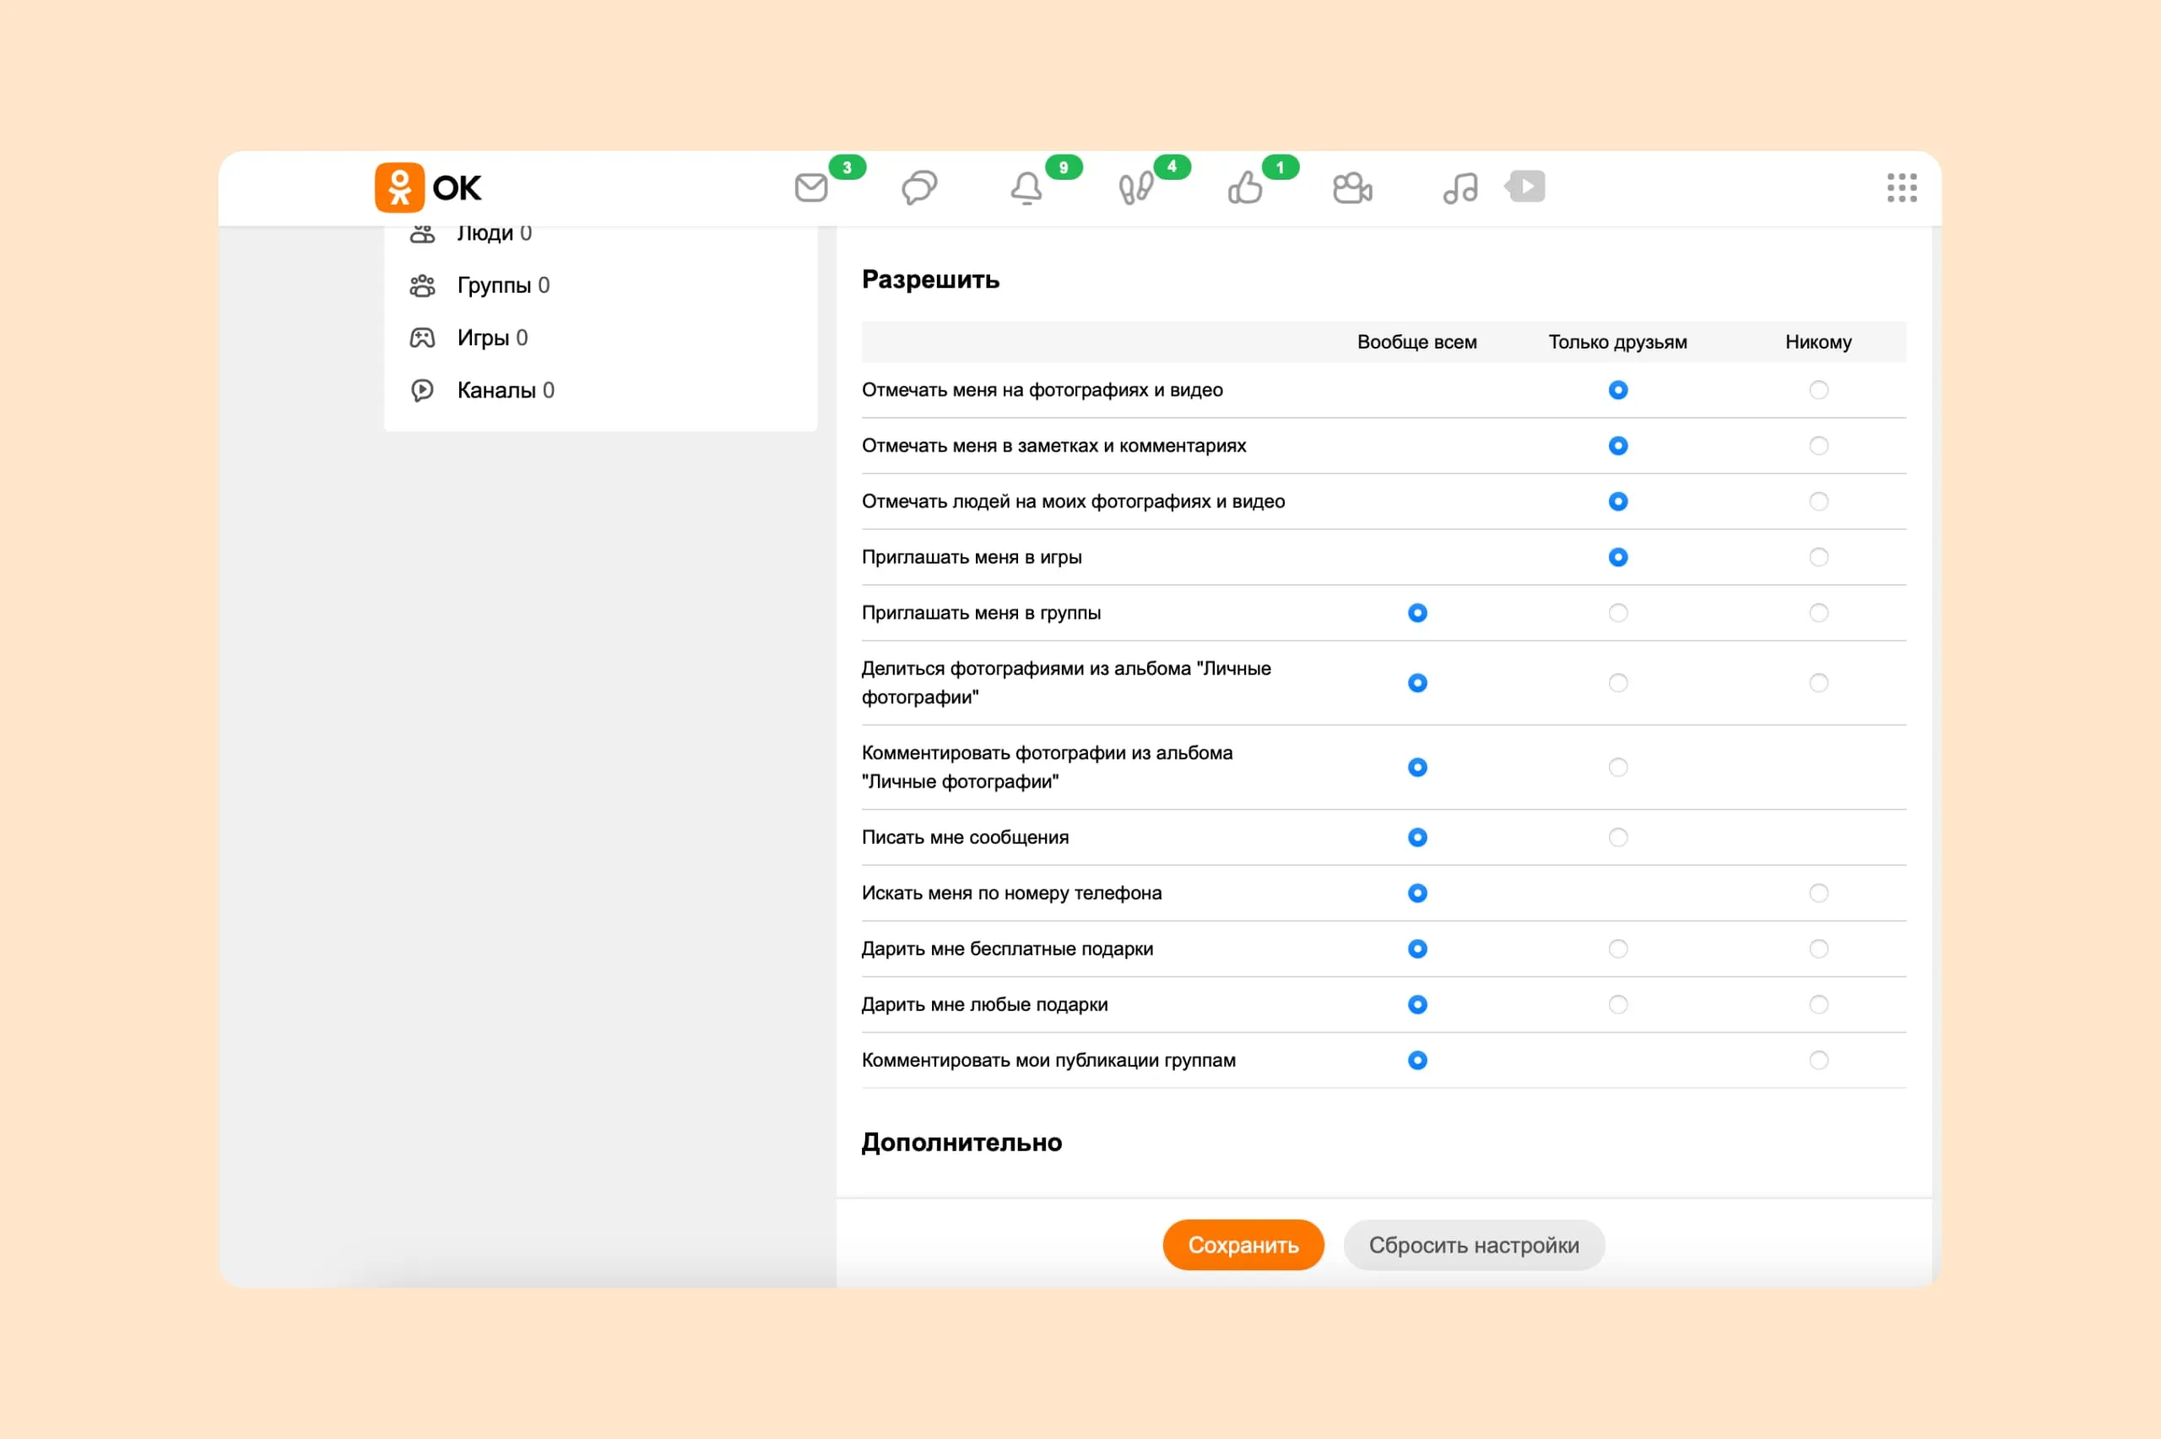The height and width of the screenshot is (1439, 2161).
Task: Set group comments on my posts to Никому
Action: [x=1817, y=1061]
